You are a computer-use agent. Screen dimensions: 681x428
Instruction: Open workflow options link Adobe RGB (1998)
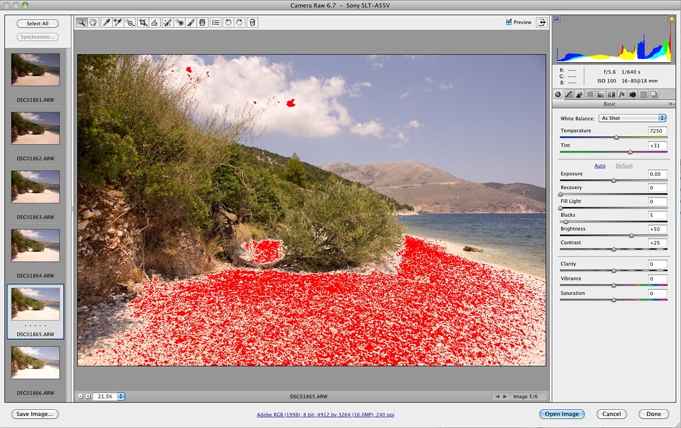coord(325,415)
